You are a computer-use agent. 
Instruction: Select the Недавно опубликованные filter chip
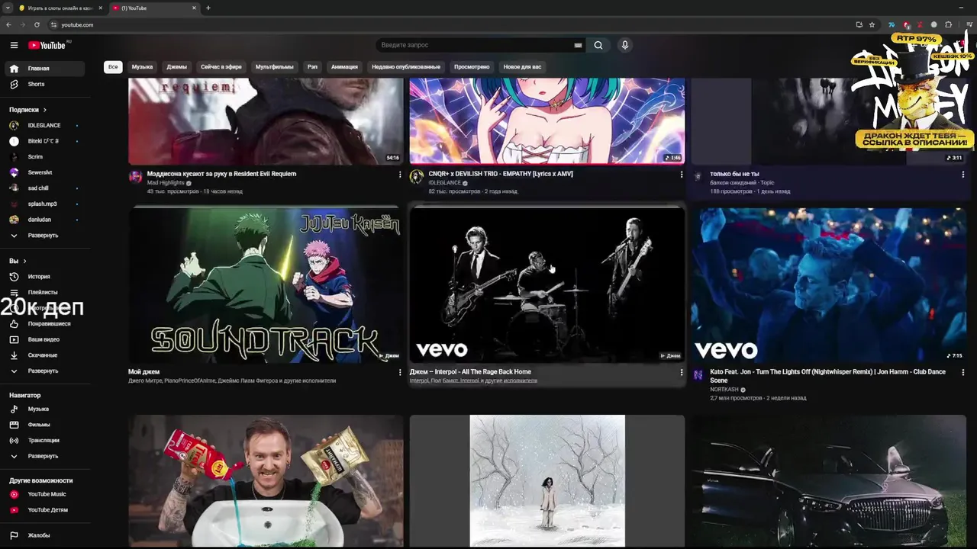tap(406, 67)
